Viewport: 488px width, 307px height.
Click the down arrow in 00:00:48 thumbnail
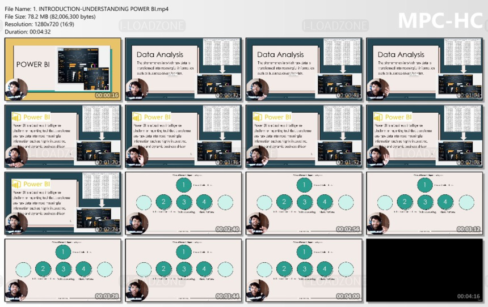click(x=343, y=69)
